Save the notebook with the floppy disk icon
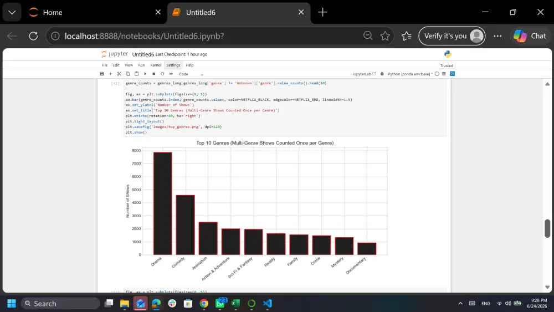Screen dimensions: 554x312 click(x=102, y=74)
